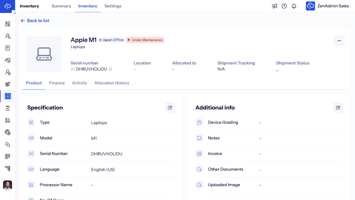This screenshot has width=355, height=200.
Task: Click the Back to list link
Action: click(x=35, y=21)
